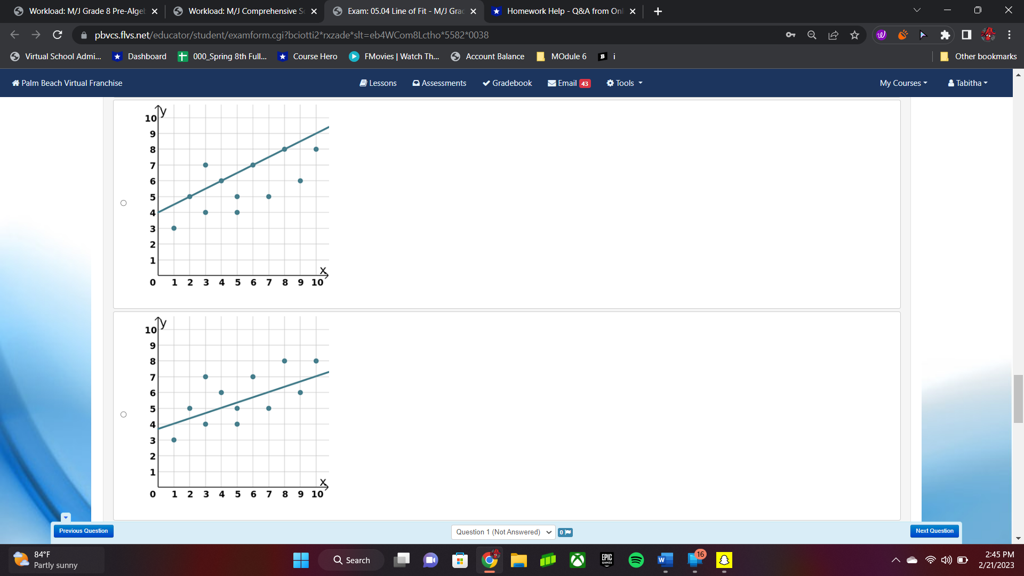Select the first scatter plot answer option
Viewport: 1024px width, 576px height.
[124, 203]
